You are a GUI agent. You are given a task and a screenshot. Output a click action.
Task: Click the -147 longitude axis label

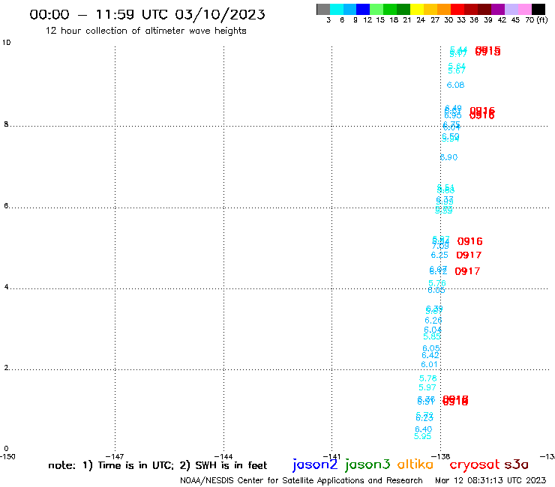point(115,456)
